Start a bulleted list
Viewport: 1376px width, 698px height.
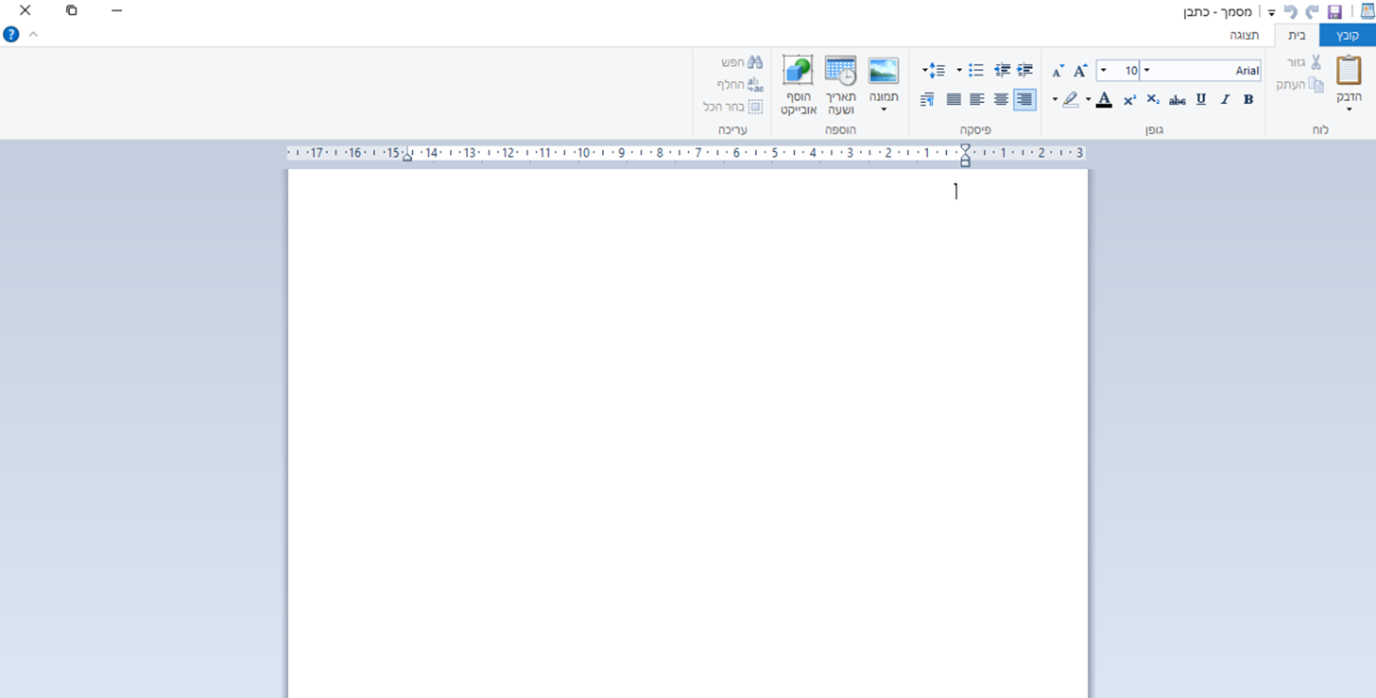[x=976, y=70]
